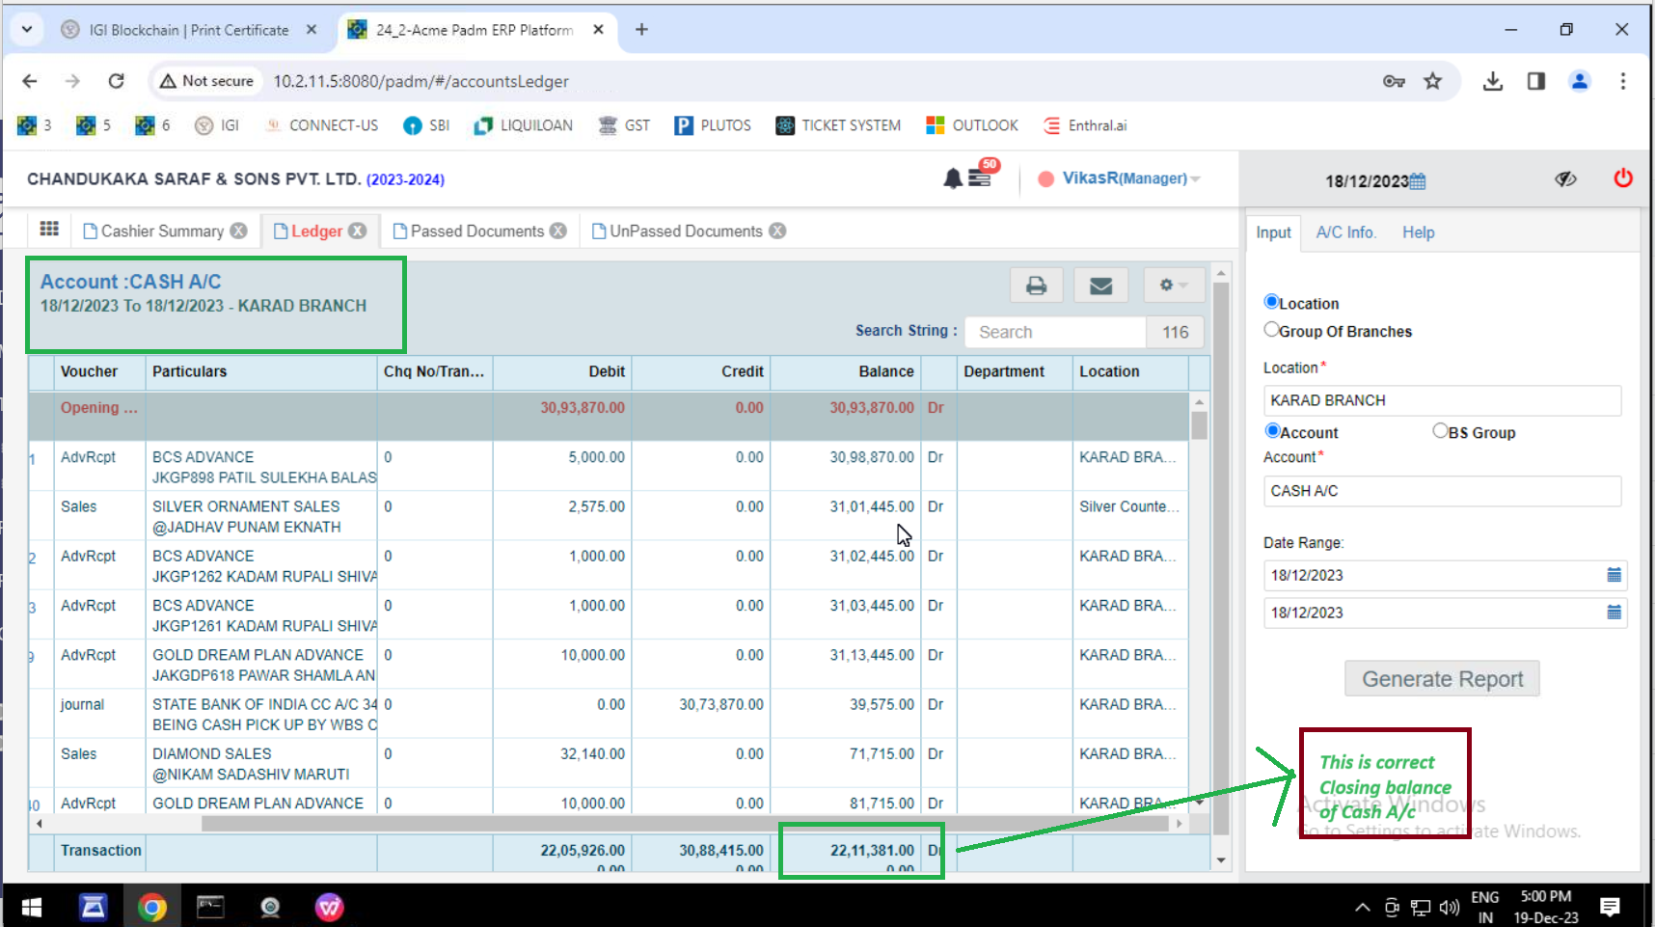Image resolution: width=1655 pixels, height=927 pixels.
Task: Open the gear settings dropdown
Action: click(x=1173, y=286)
